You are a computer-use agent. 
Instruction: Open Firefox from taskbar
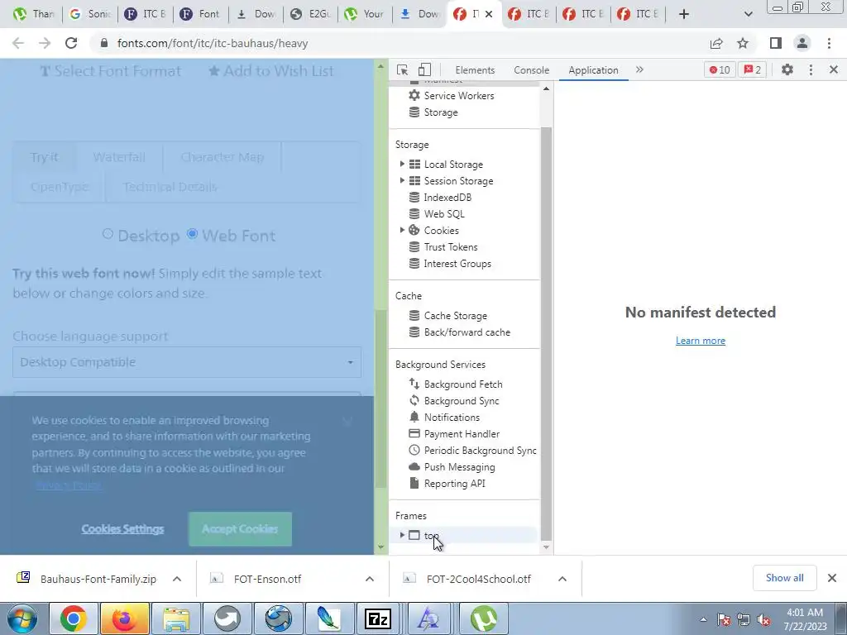pos(124,618)
